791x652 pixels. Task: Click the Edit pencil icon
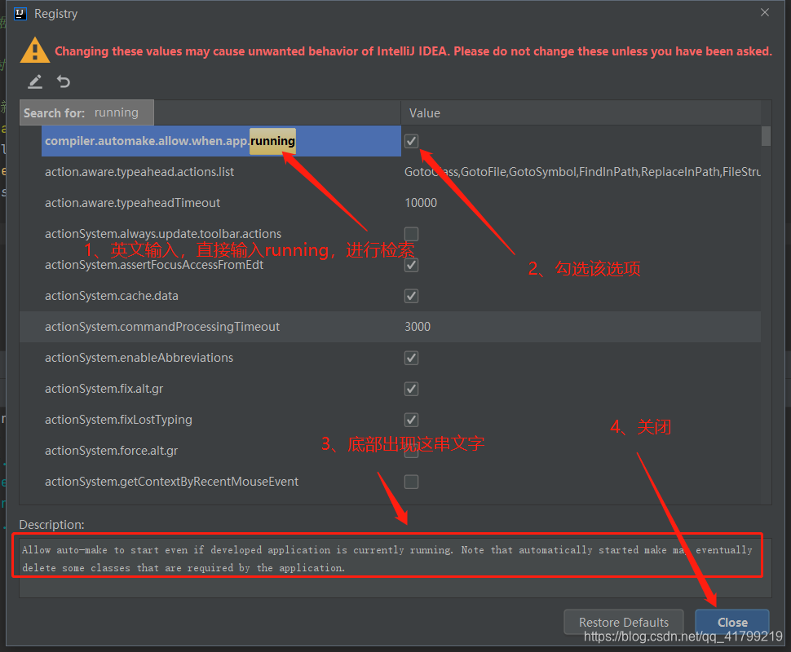tap(35, 81)
